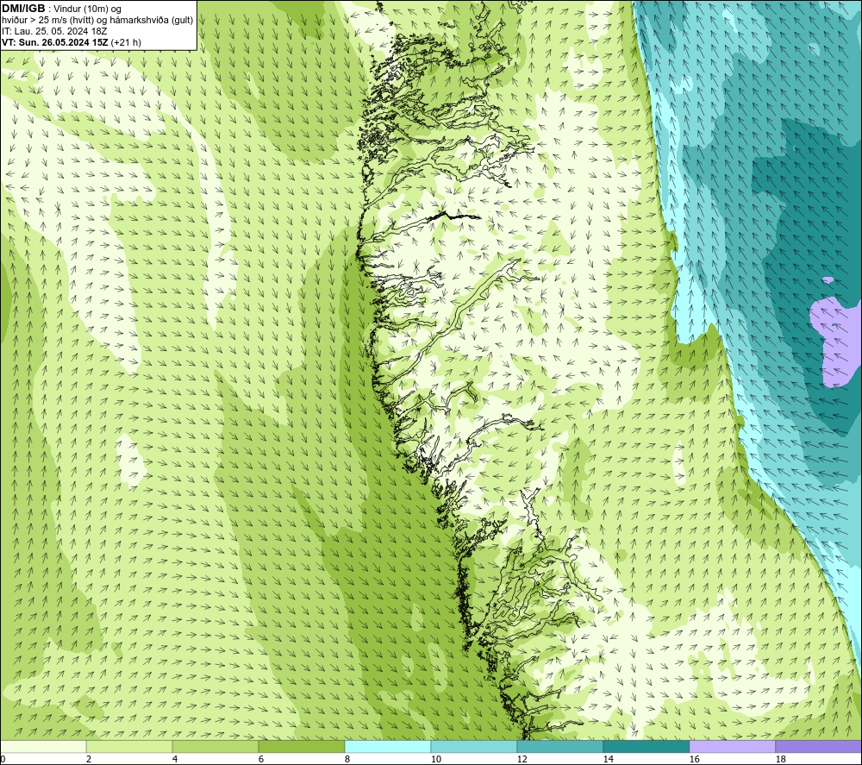Click the "VT: Sun. 26.05.2024 15Z (+21 h)" line
Viewport: 862px width, 765px height.
tap(72, 41)
